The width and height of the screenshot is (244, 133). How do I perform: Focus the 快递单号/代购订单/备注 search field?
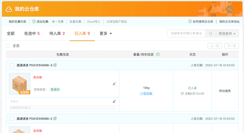pos(186,33)
